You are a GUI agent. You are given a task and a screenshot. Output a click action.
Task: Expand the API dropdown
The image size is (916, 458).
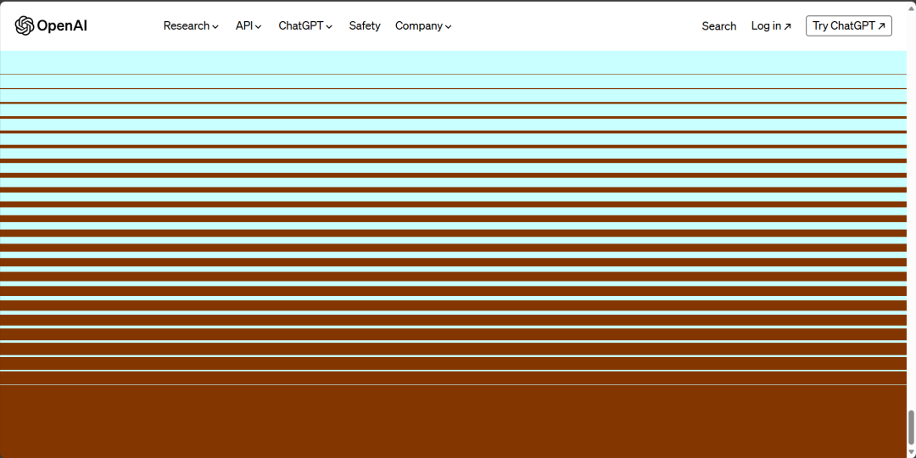[x=244, y=25]
